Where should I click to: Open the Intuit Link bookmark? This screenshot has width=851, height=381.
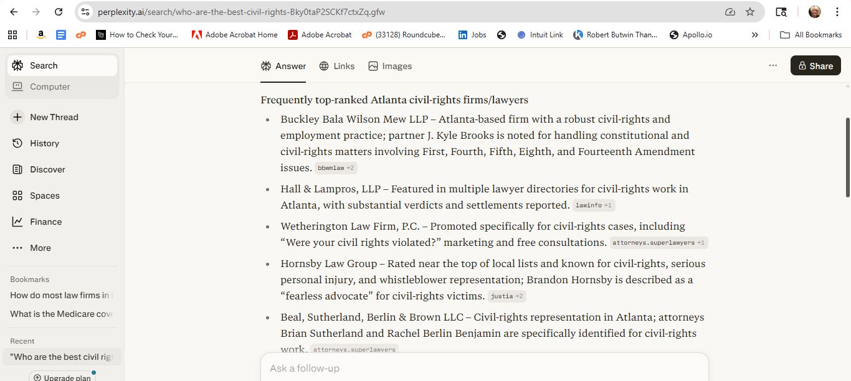click(540, 35)
